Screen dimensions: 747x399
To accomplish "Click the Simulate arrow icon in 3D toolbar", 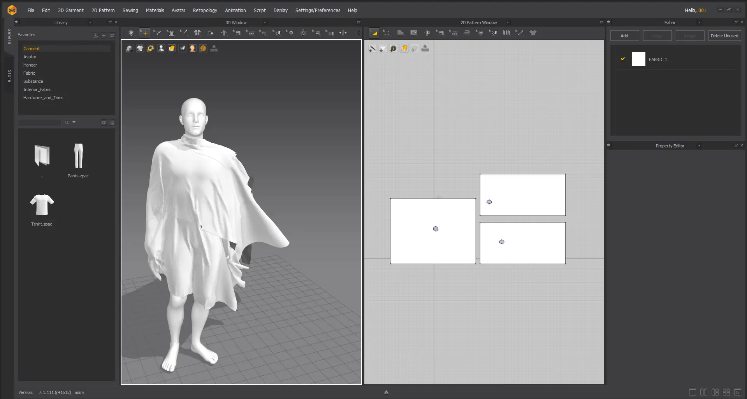I will [131, 33].
